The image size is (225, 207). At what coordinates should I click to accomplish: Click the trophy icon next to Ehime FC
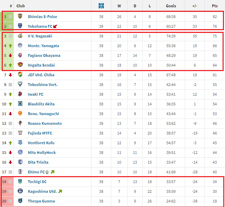pos(47,172)
